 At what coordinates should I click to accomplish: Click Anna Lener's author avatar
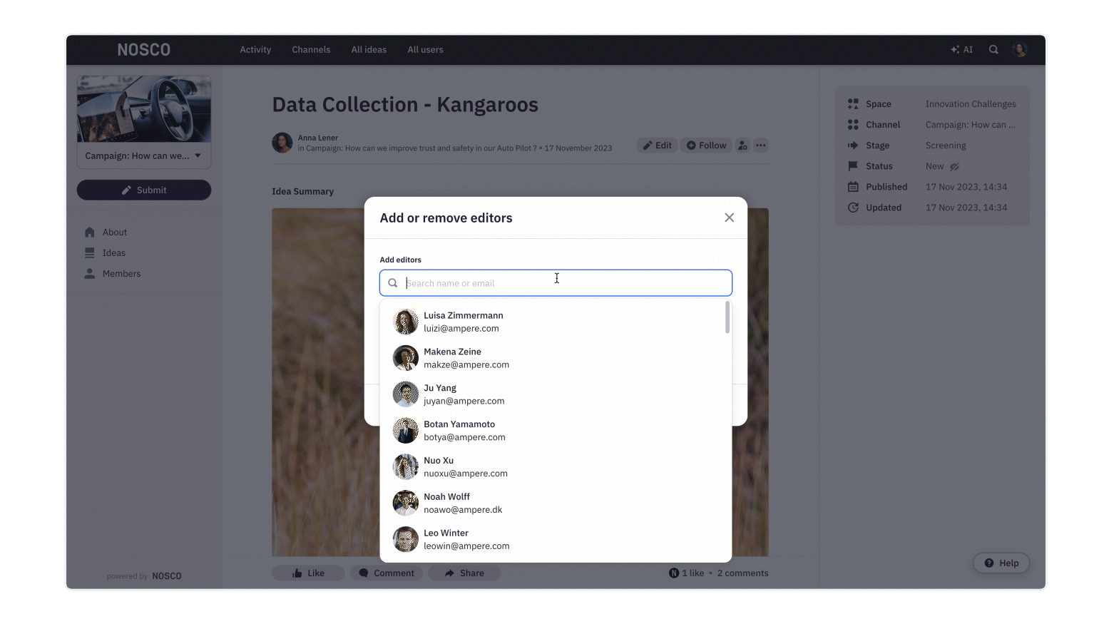click(x=282, y=143)
